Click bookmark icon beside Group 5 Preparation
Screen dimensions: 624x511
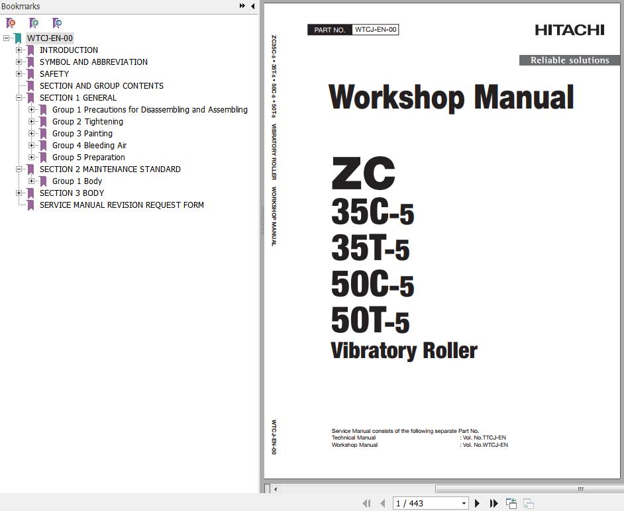[43, 158]
